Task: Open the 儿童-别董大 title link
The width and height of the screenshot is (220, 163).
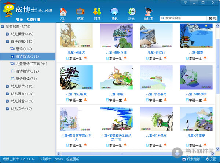Action: click(76, 52)
